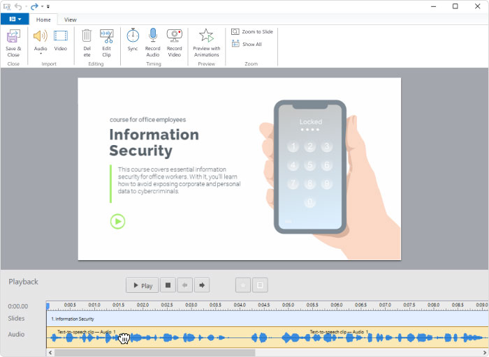Click the Video import icon
Screen dimensions: 489x357
point(61,36)
